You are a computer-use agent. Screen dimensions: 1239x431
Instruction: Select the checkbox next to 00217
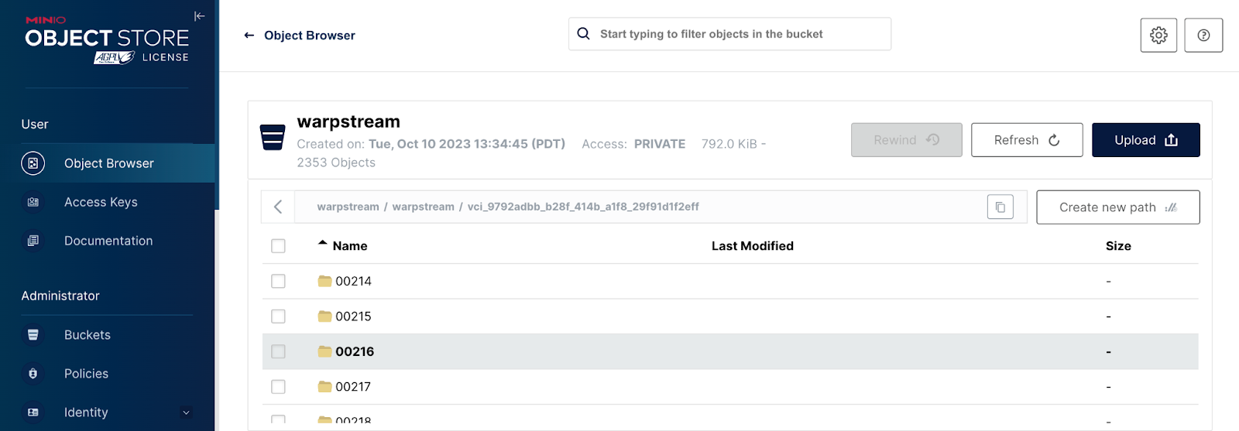(279, 387)
